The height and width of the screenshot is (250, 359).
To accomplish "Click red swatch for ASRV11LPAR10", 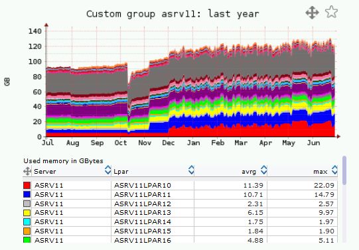I will (27, 185).
